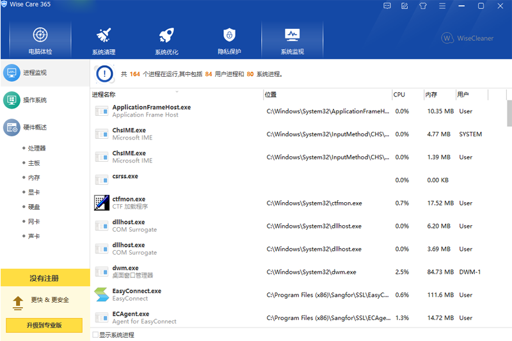Select System Monitor tab (系统监视)

(292, 40)
